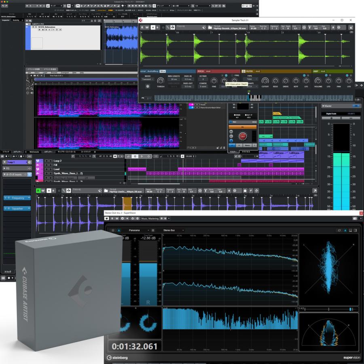Open the Transient mode dropdown
364x364 pixels.
tap(148, 79)
